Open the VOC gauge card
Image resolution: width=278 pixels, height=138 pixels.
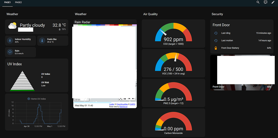point(173,63)
